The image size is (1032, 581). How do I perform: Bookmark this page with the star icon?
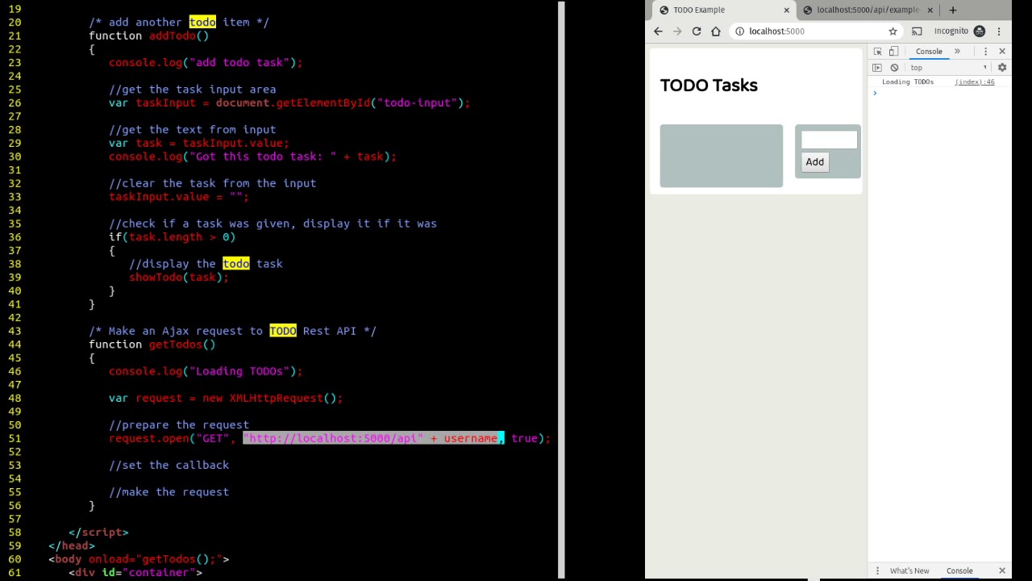pyautogui.click(x=893, y=31)
